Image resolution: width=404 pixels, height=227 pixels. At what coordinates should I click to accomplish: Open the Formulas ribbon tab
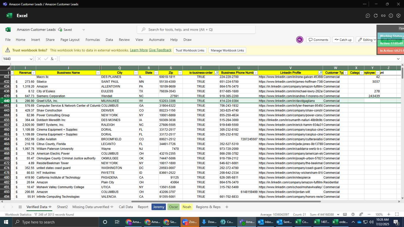(x=93, y=40)
